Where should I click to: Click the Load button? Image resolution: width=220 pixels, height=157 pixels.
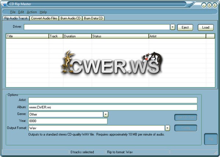(x=206, y=27)
